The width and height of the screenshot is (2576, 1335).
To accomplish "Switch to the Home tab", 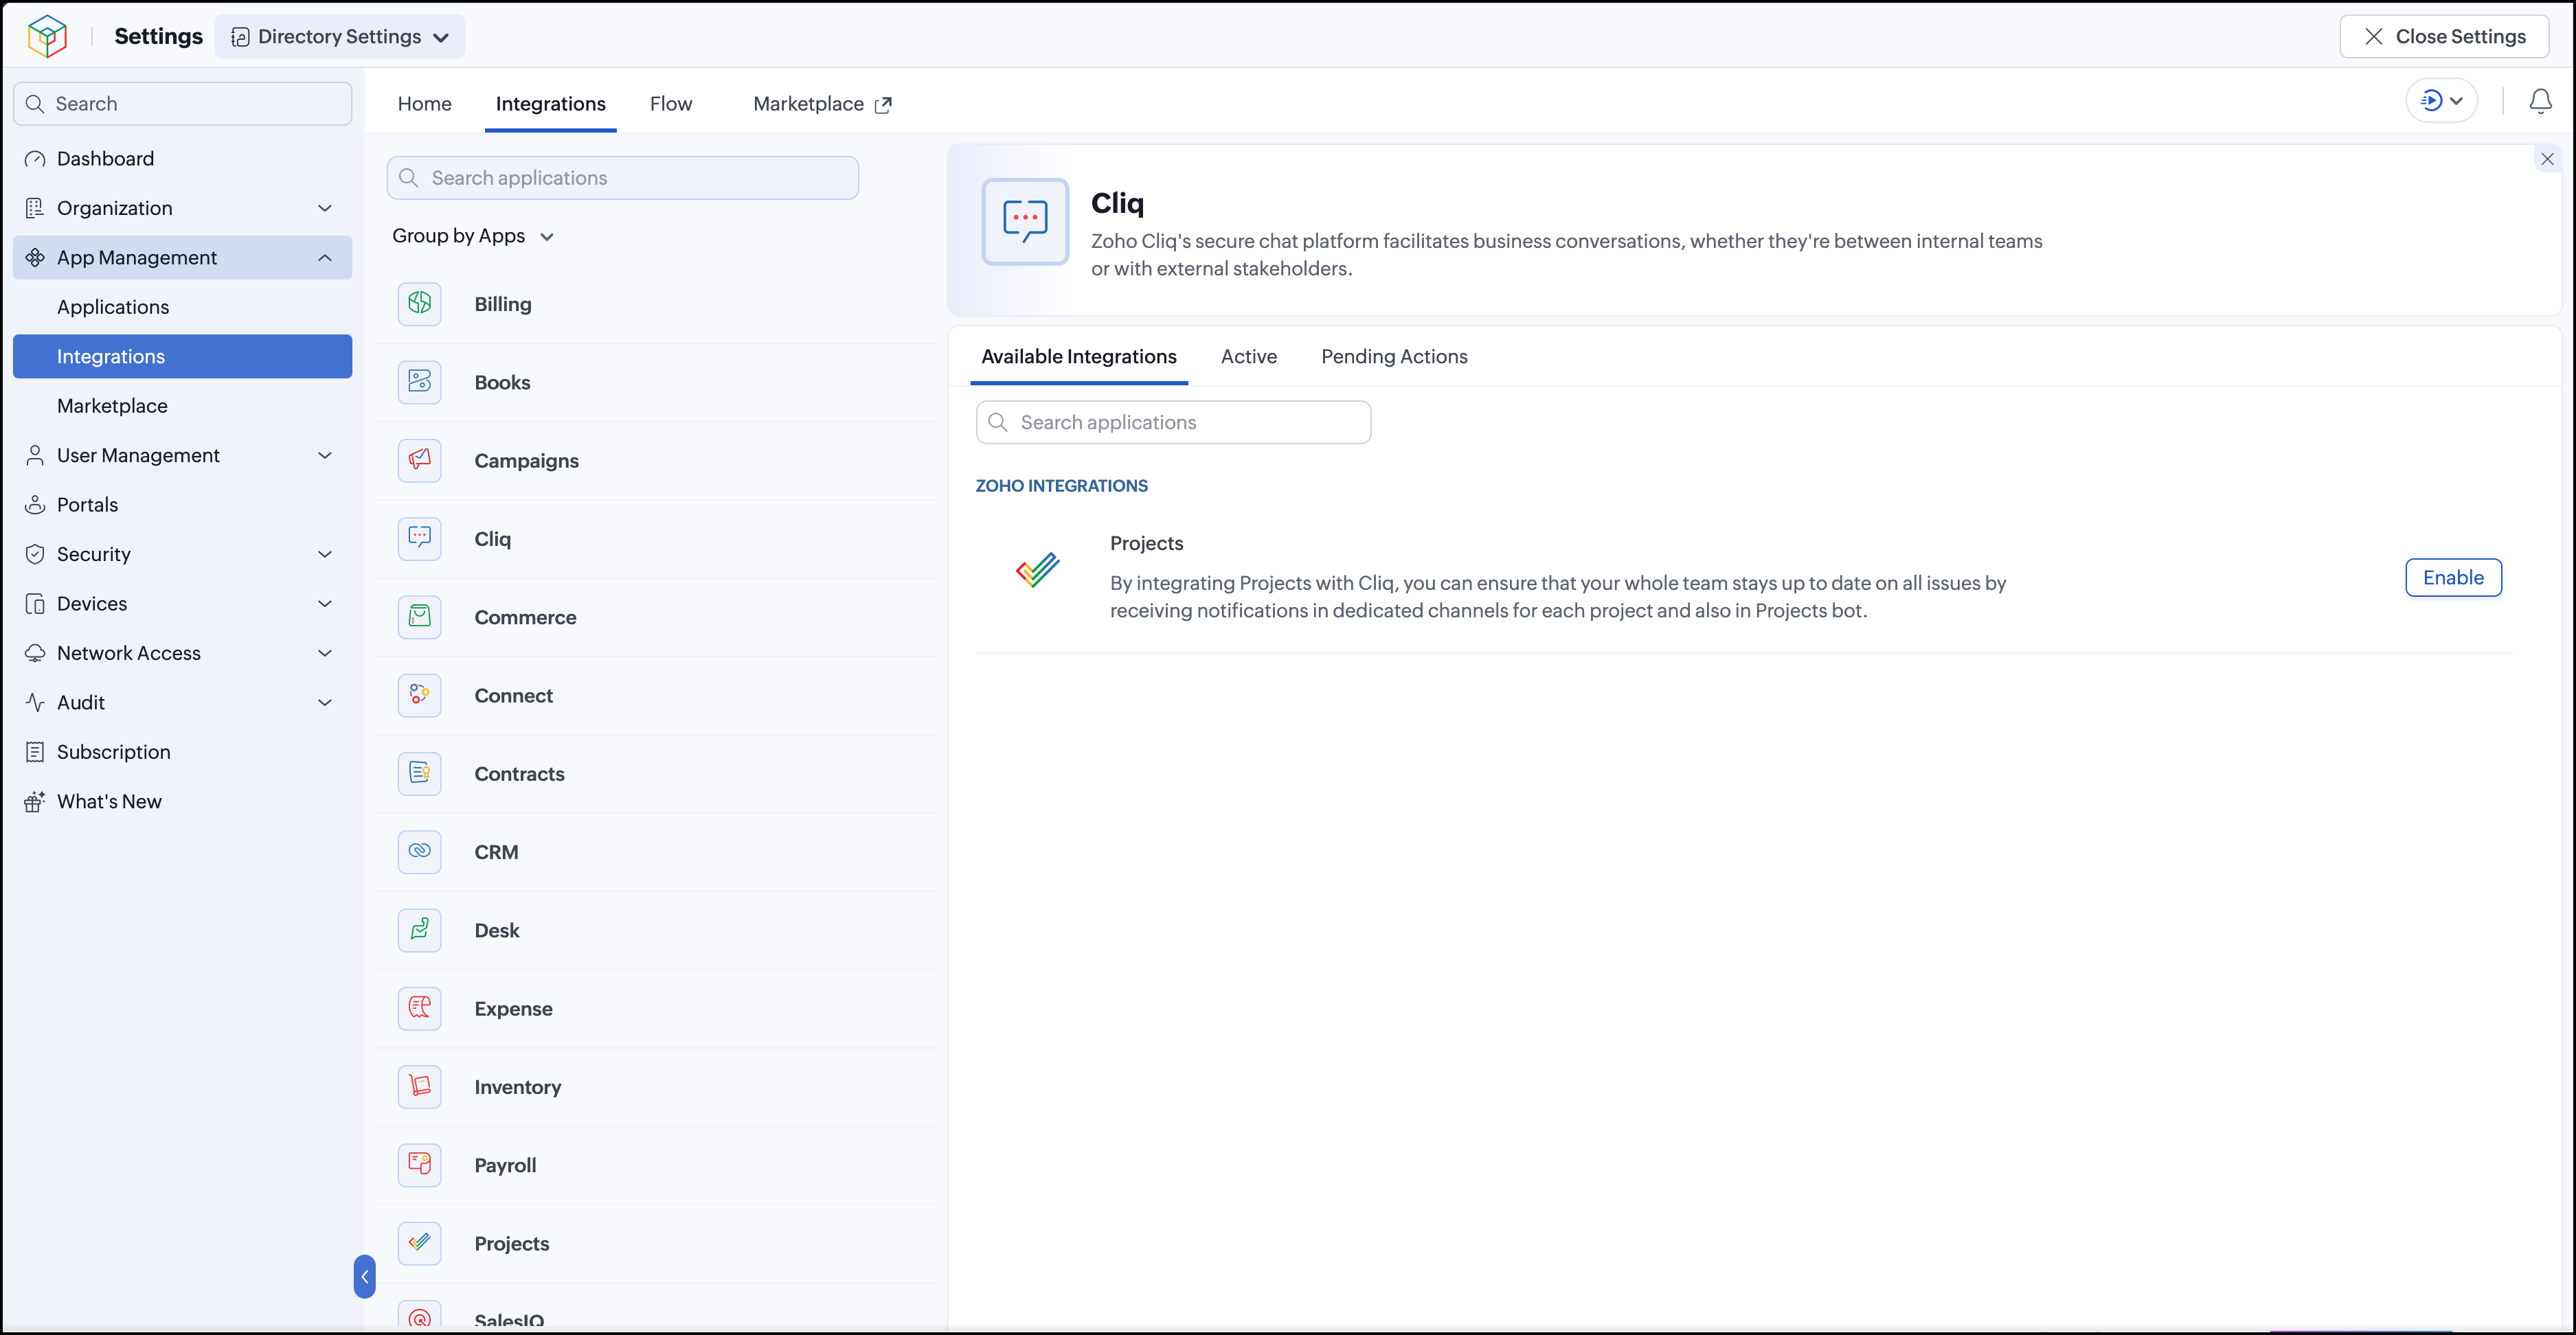I will point(424,104).
